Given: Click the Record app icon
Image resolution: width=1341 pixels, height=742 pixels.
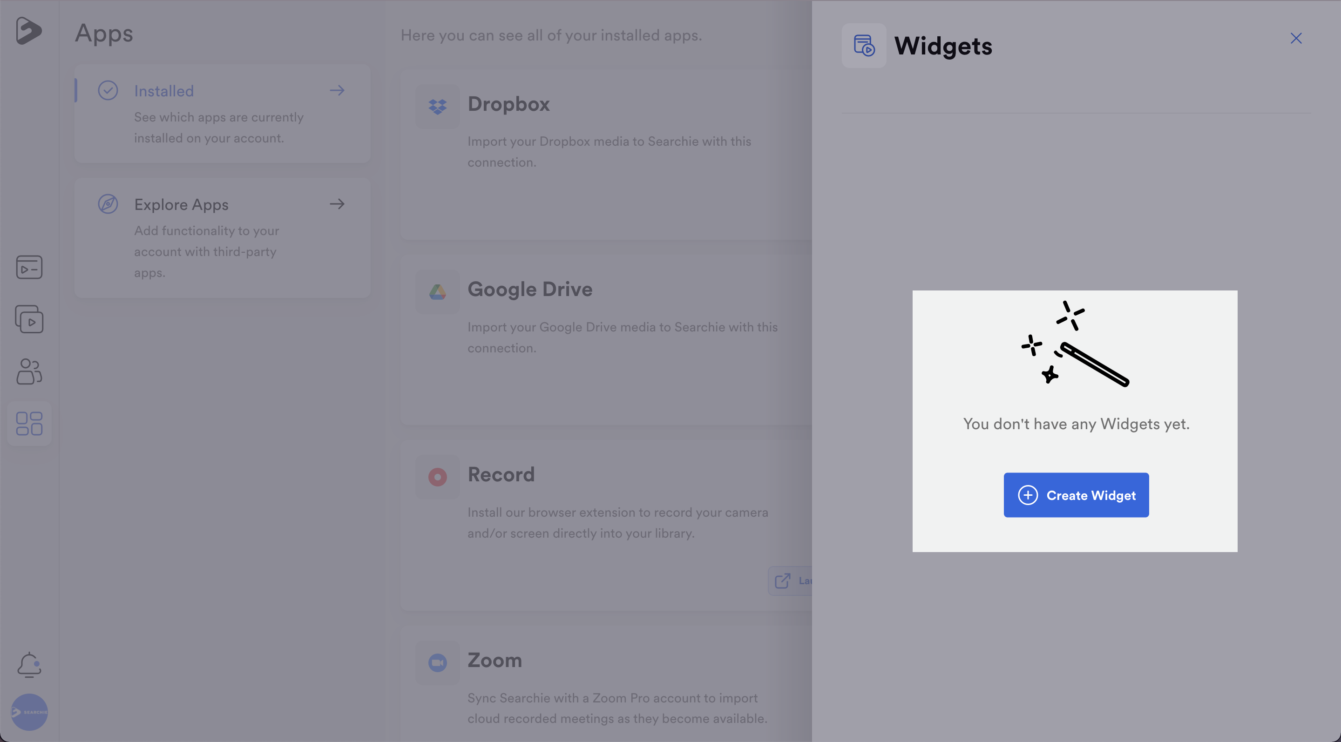Looking at the screenshot, I should click(437, 477).
